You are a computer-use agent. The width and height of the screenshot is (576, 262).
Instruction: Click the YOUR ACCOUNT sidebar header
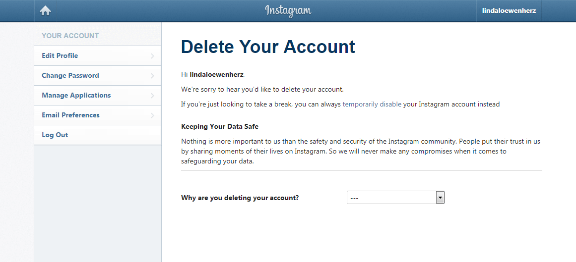70,36
